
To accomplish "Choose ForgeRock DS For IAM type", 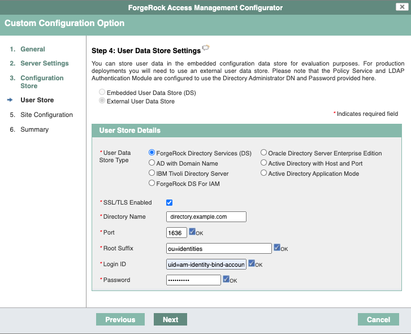I will tap(152, 183).
